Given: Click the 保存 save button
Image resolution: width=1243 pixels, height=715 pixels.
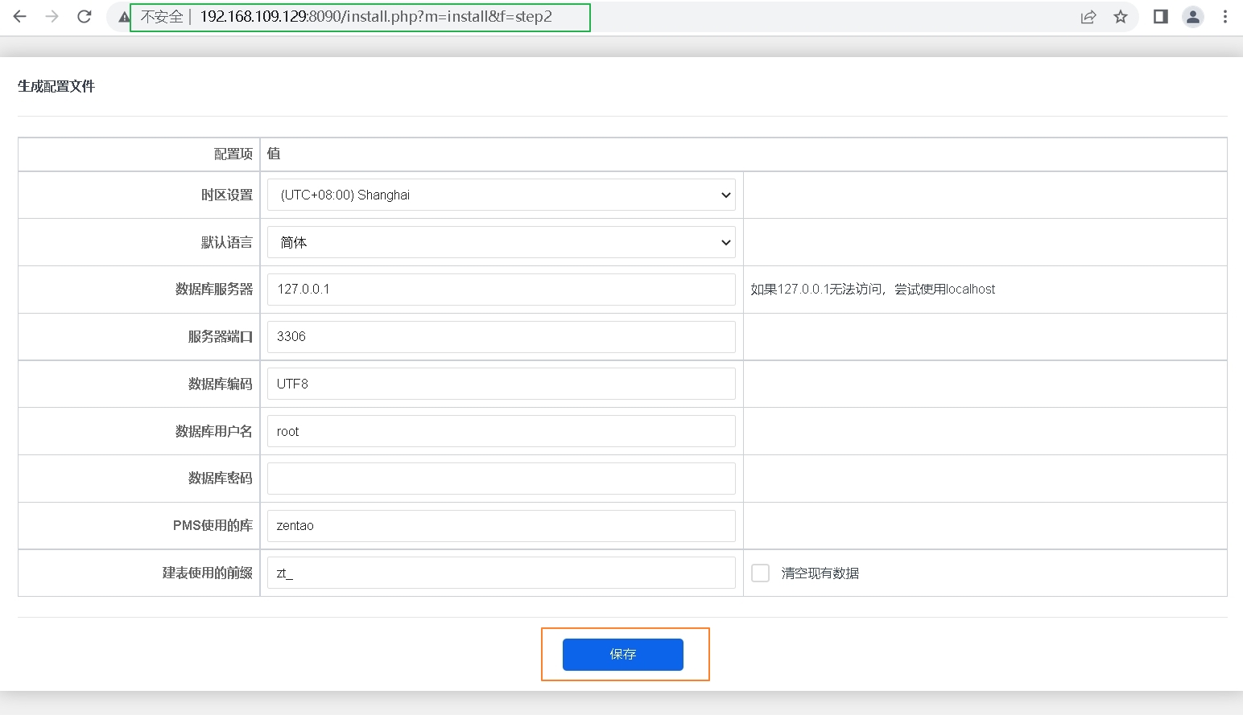Looking at the screenshot, I should 623,655.
